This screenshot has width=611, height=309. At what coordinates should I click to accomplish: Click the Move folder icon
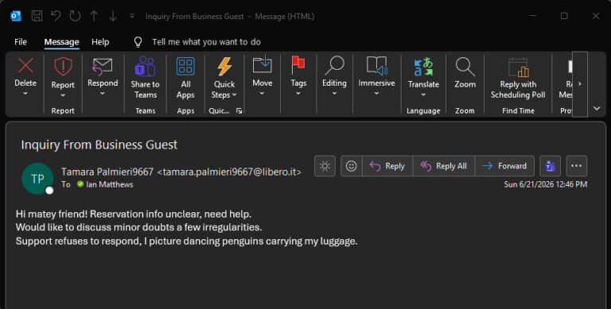[263, 64]
